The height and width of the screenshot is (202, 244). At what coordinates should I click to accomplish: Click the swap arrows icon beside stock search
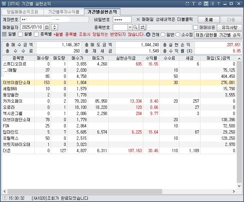143,27
